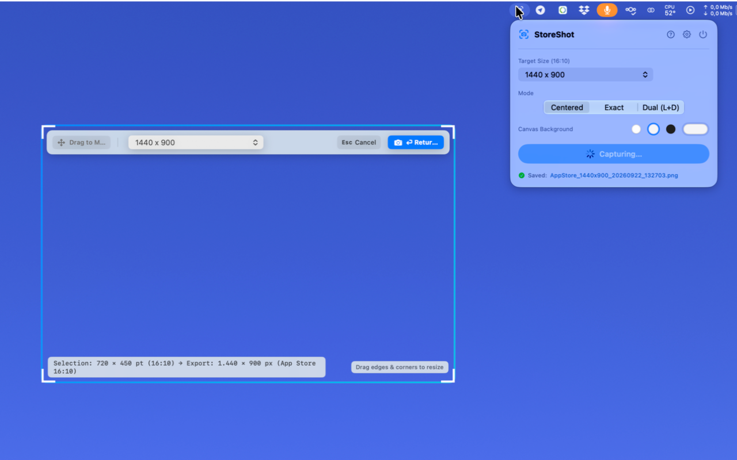Click the two overlapping circles menu bar icon
Viewport: 737px width, 460px height.
651,10
